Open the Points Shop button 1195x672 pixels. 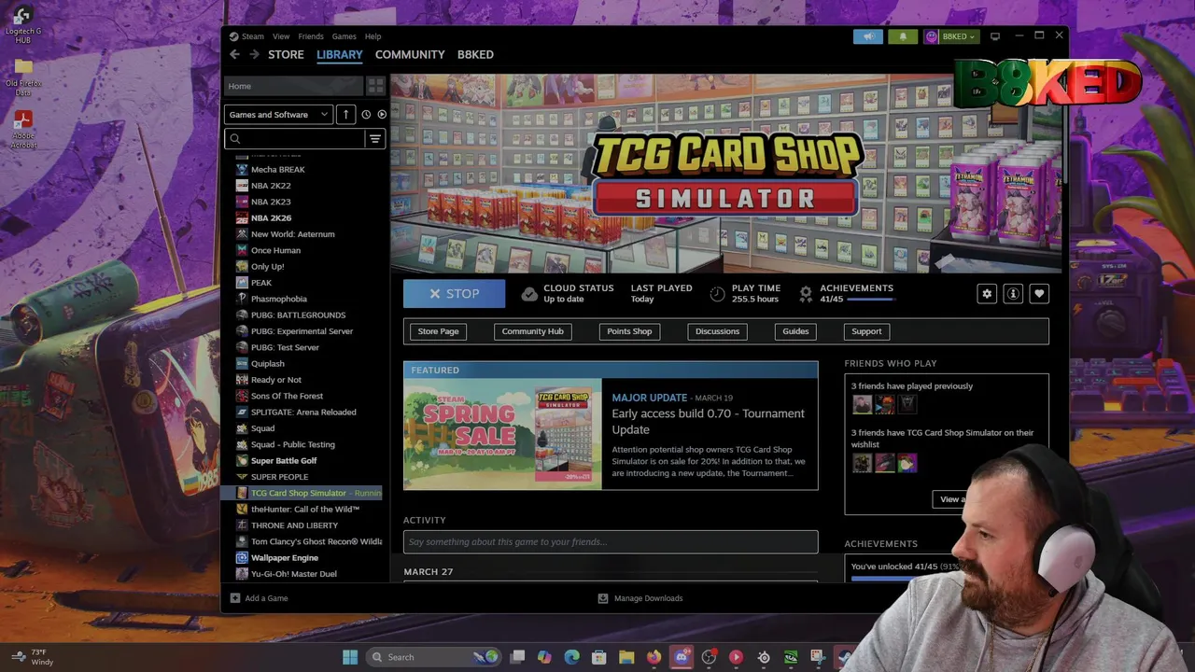629,331
